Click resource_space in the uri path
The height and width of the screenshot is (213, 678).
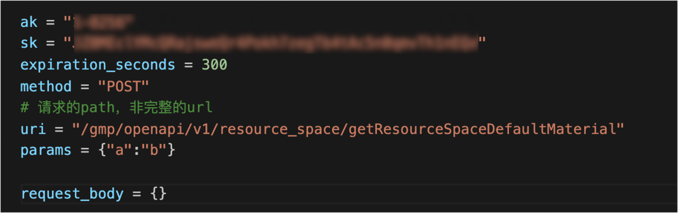pos(283,129)
